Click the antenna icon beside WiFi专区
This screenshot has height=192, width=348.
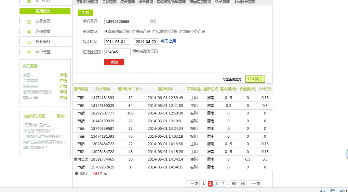coord(29,53)
